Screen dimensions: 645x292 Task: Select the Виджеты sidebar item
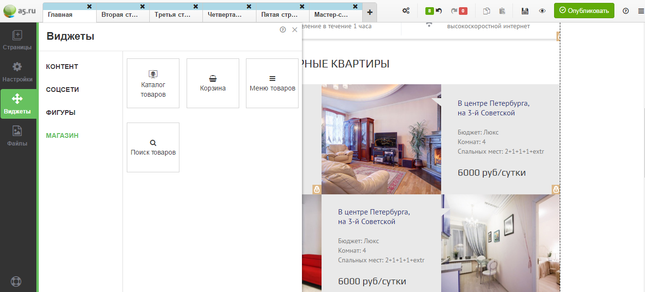pyautogui.click(x=17, y=104)
